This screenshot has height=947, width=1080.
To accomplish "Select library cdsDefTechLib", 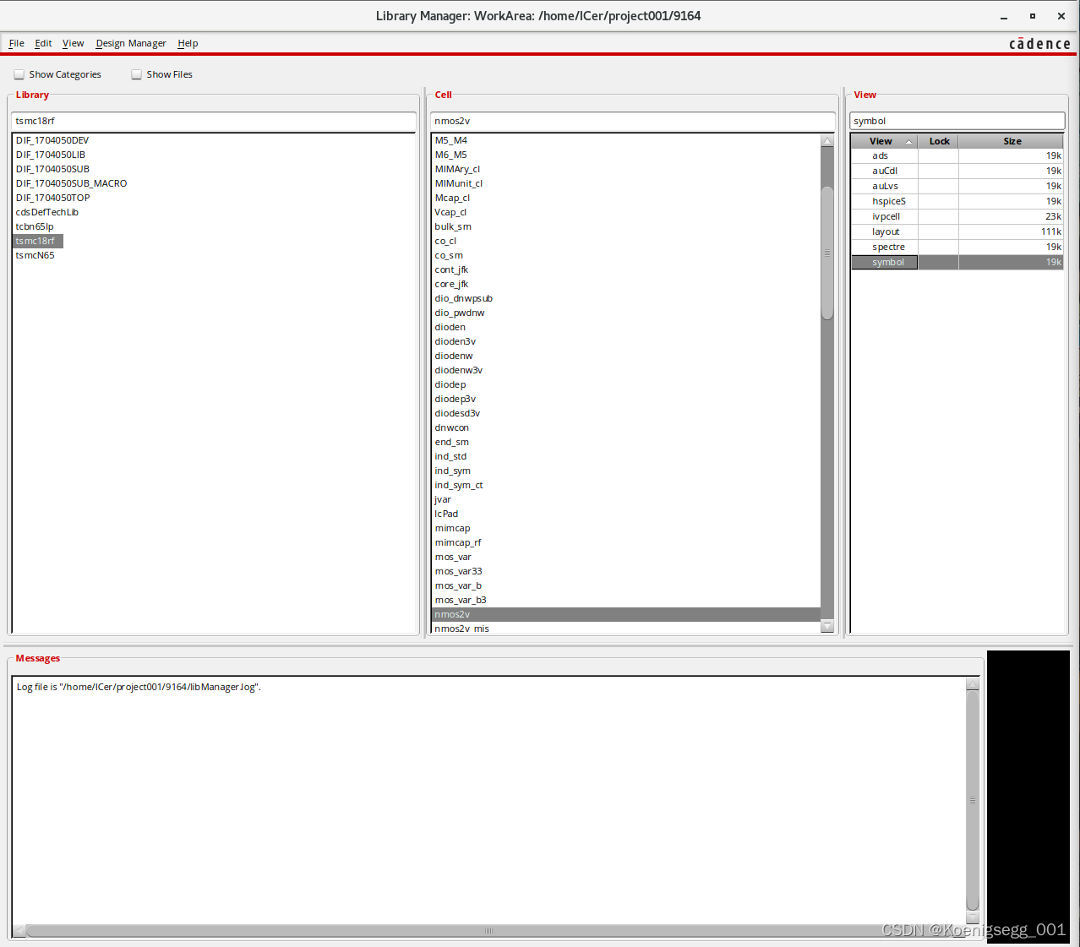I will (46, 212).
